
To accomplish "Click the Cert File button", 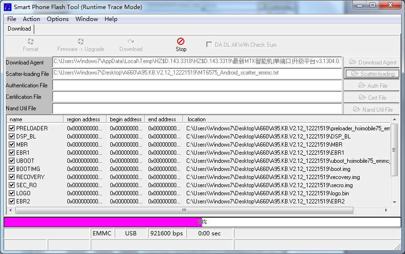I will pyautogui.click(x=372, y=97).
